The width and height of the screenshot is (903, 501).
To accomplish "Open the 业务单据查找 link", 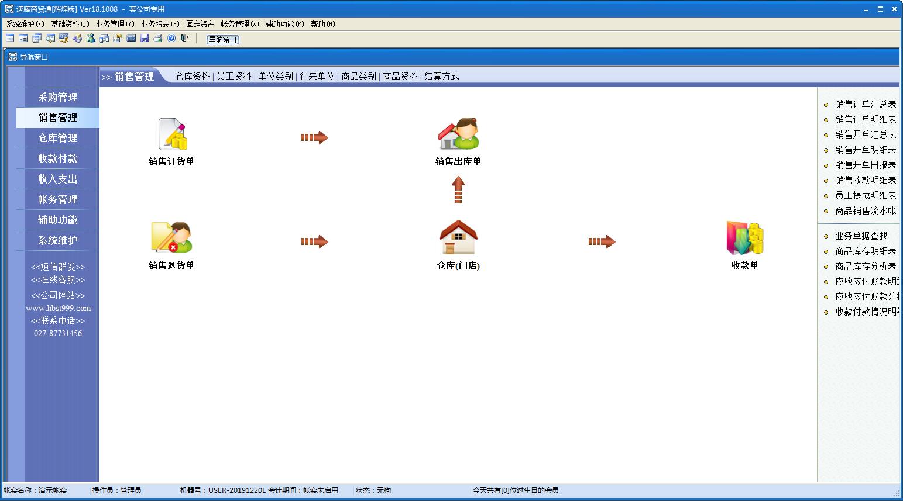I will pyautogui.click(x=861, y=236).
